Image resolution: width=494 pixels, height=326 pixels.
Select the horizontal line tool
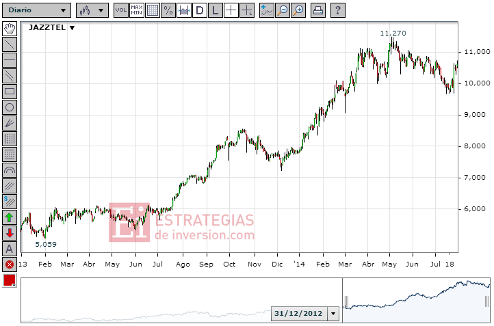[x=10, y=60]
